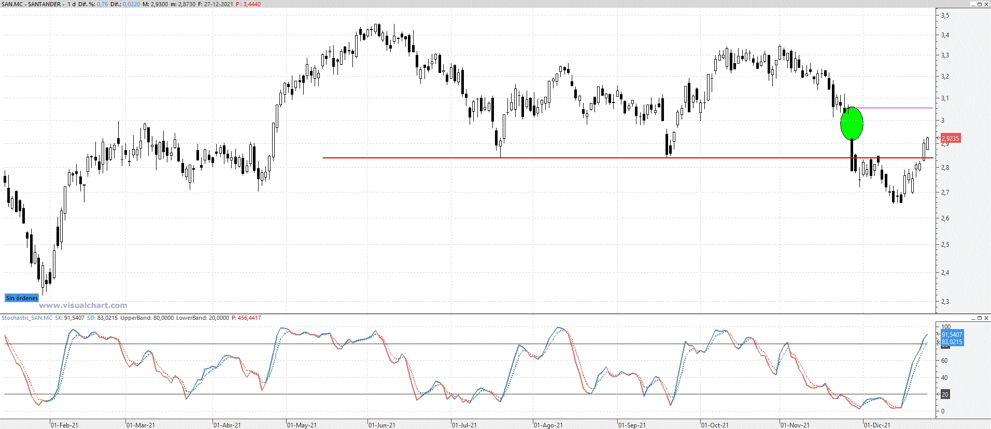Click the blue 91,5407 stochastic value tag
991x429 pixels.
click(952, 335)
